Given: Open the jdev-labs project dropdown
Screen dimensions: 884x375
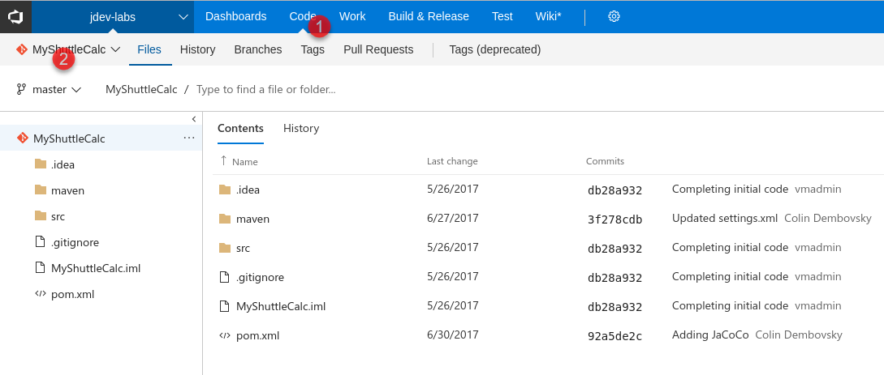Looking at the screenshot, I should 113,17.
